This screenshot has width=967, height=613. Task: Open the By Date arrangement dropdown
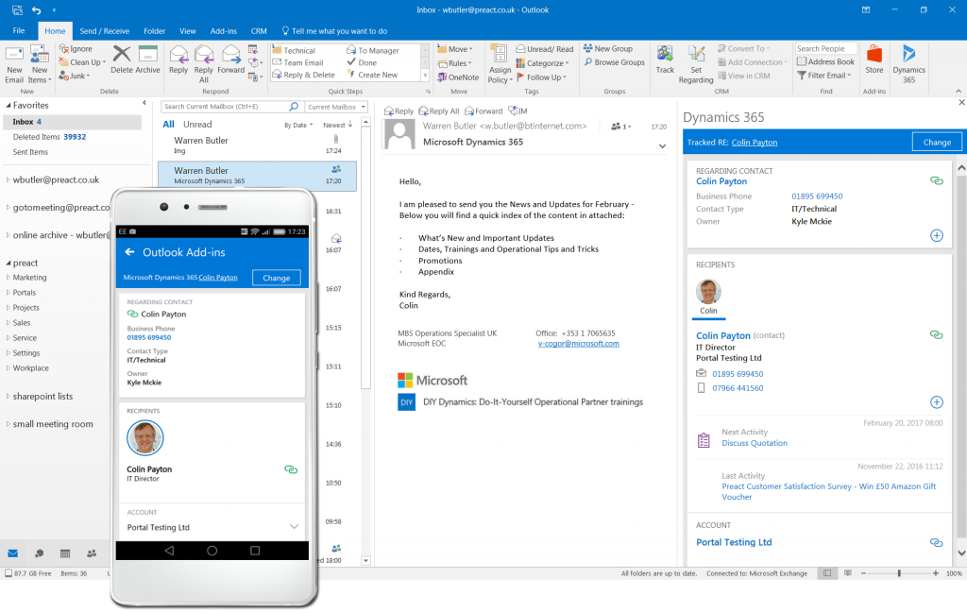click(298, 125)
